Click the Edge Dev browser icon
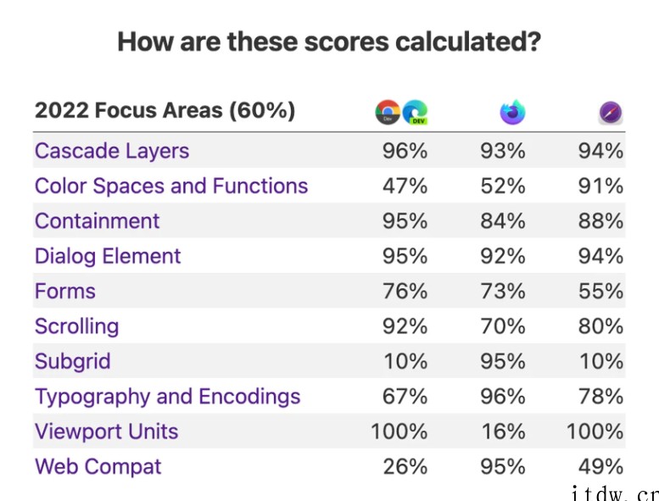659x501 pixels. pyautogui.click(x=415, y=112)
